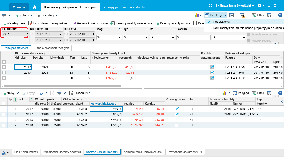The height and width of the screenshot is (157, 284).
Task: Open the company selector Nasza firma 0 - oddział
Action: pyautogui.click(x=235, y=6)
